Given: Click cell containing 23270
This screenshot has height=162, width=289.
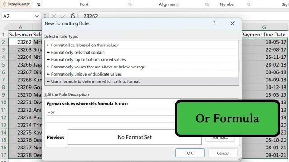Looking at the screenshot, I should click(20, 95).
